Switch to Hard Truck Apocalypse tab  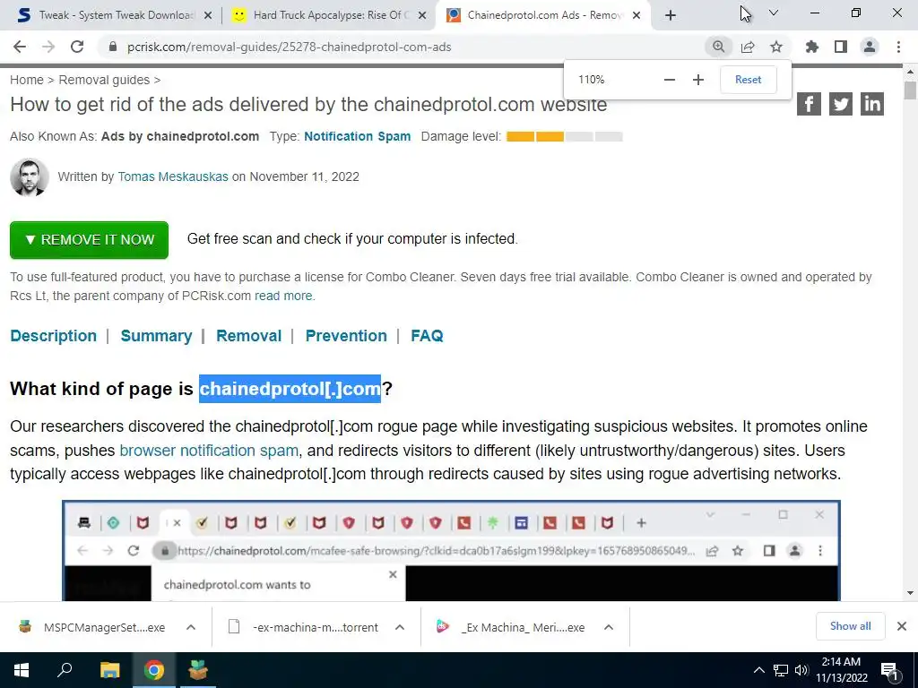[328, 15]
